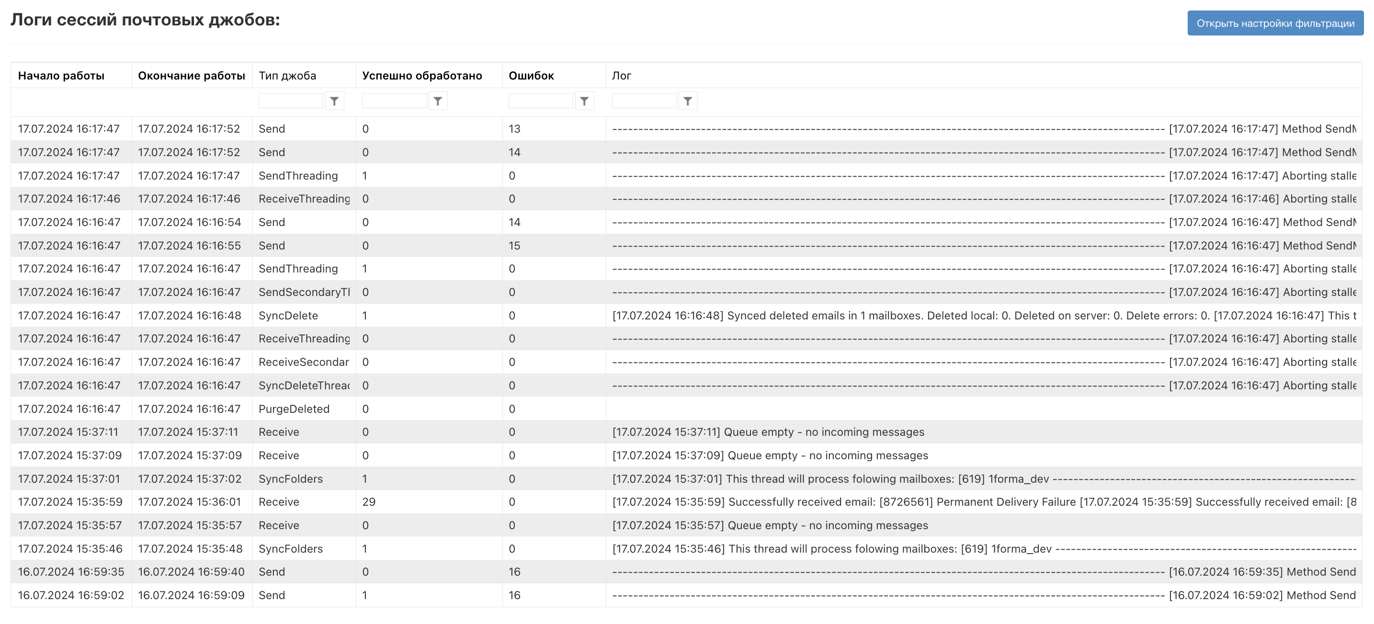Click start time 17.07.2024 16:17:46

click(x=69, y=199)
